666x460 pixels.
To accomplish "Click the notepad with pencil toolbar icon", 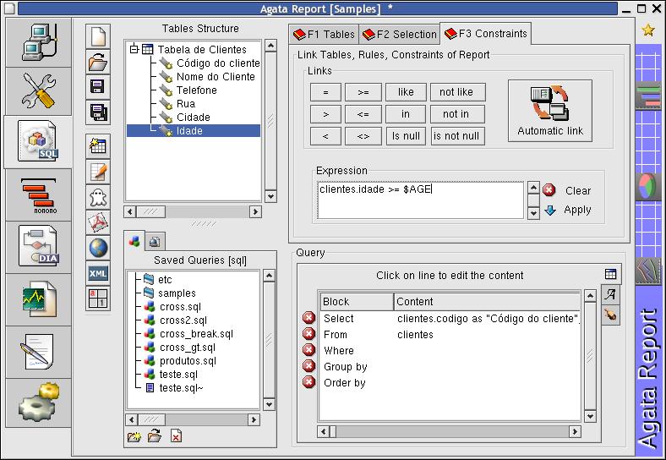I will tap(98, 172).
